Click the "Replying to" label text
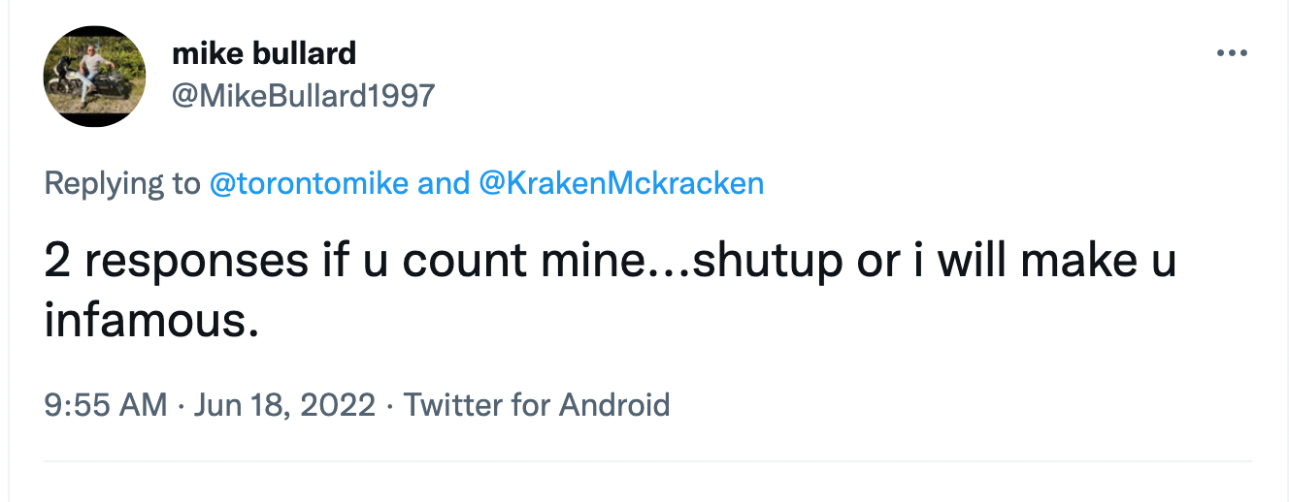 pyautogui.click(x=121, y=183)
